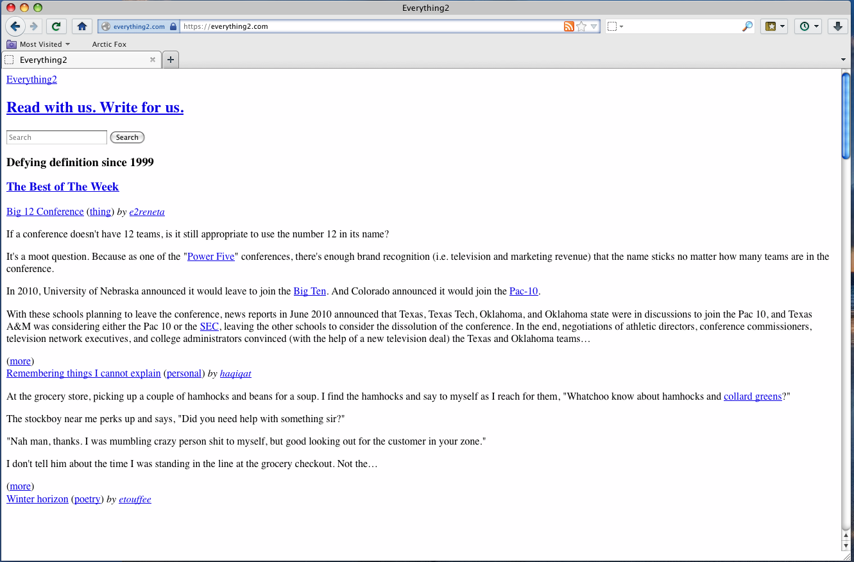
Task: Click the vertical scrollbar thumb
Action: point(846,115)
